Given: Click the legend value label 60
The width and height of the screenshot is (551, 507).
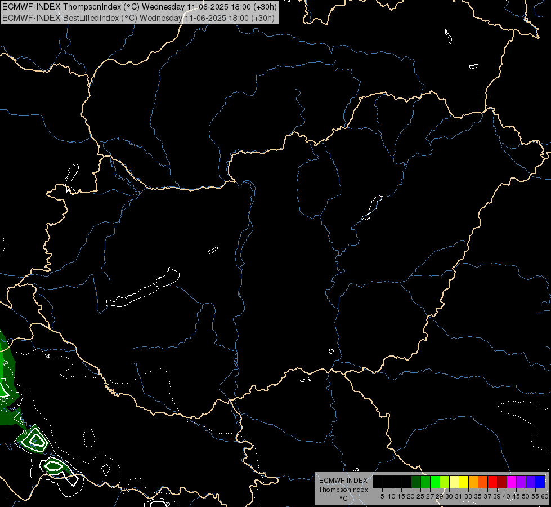Looking at the screenshot, I should click(x=545, y=496).
